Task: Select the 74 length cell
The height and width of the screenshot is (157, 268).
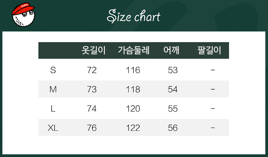Action: [91, 109]
